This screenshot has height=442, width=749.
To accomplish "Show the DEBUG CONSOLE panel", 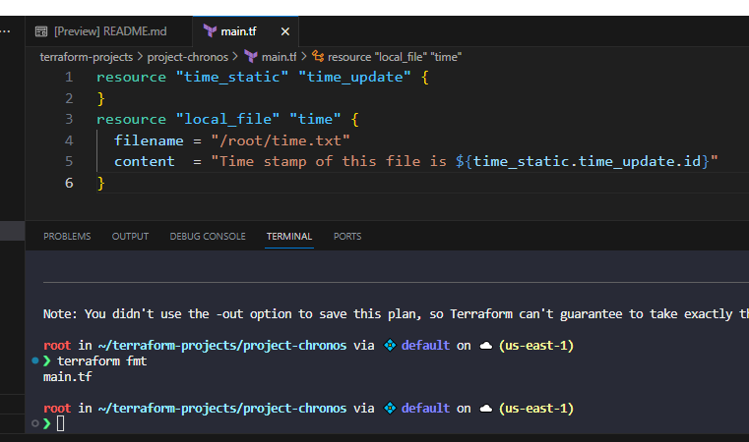I will [208, 237].
